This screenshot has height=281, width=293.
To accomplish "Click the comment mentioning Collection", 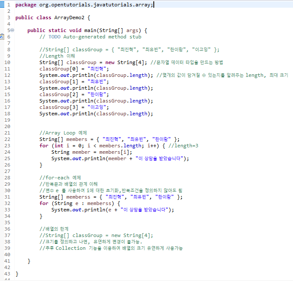I will 111,248.
